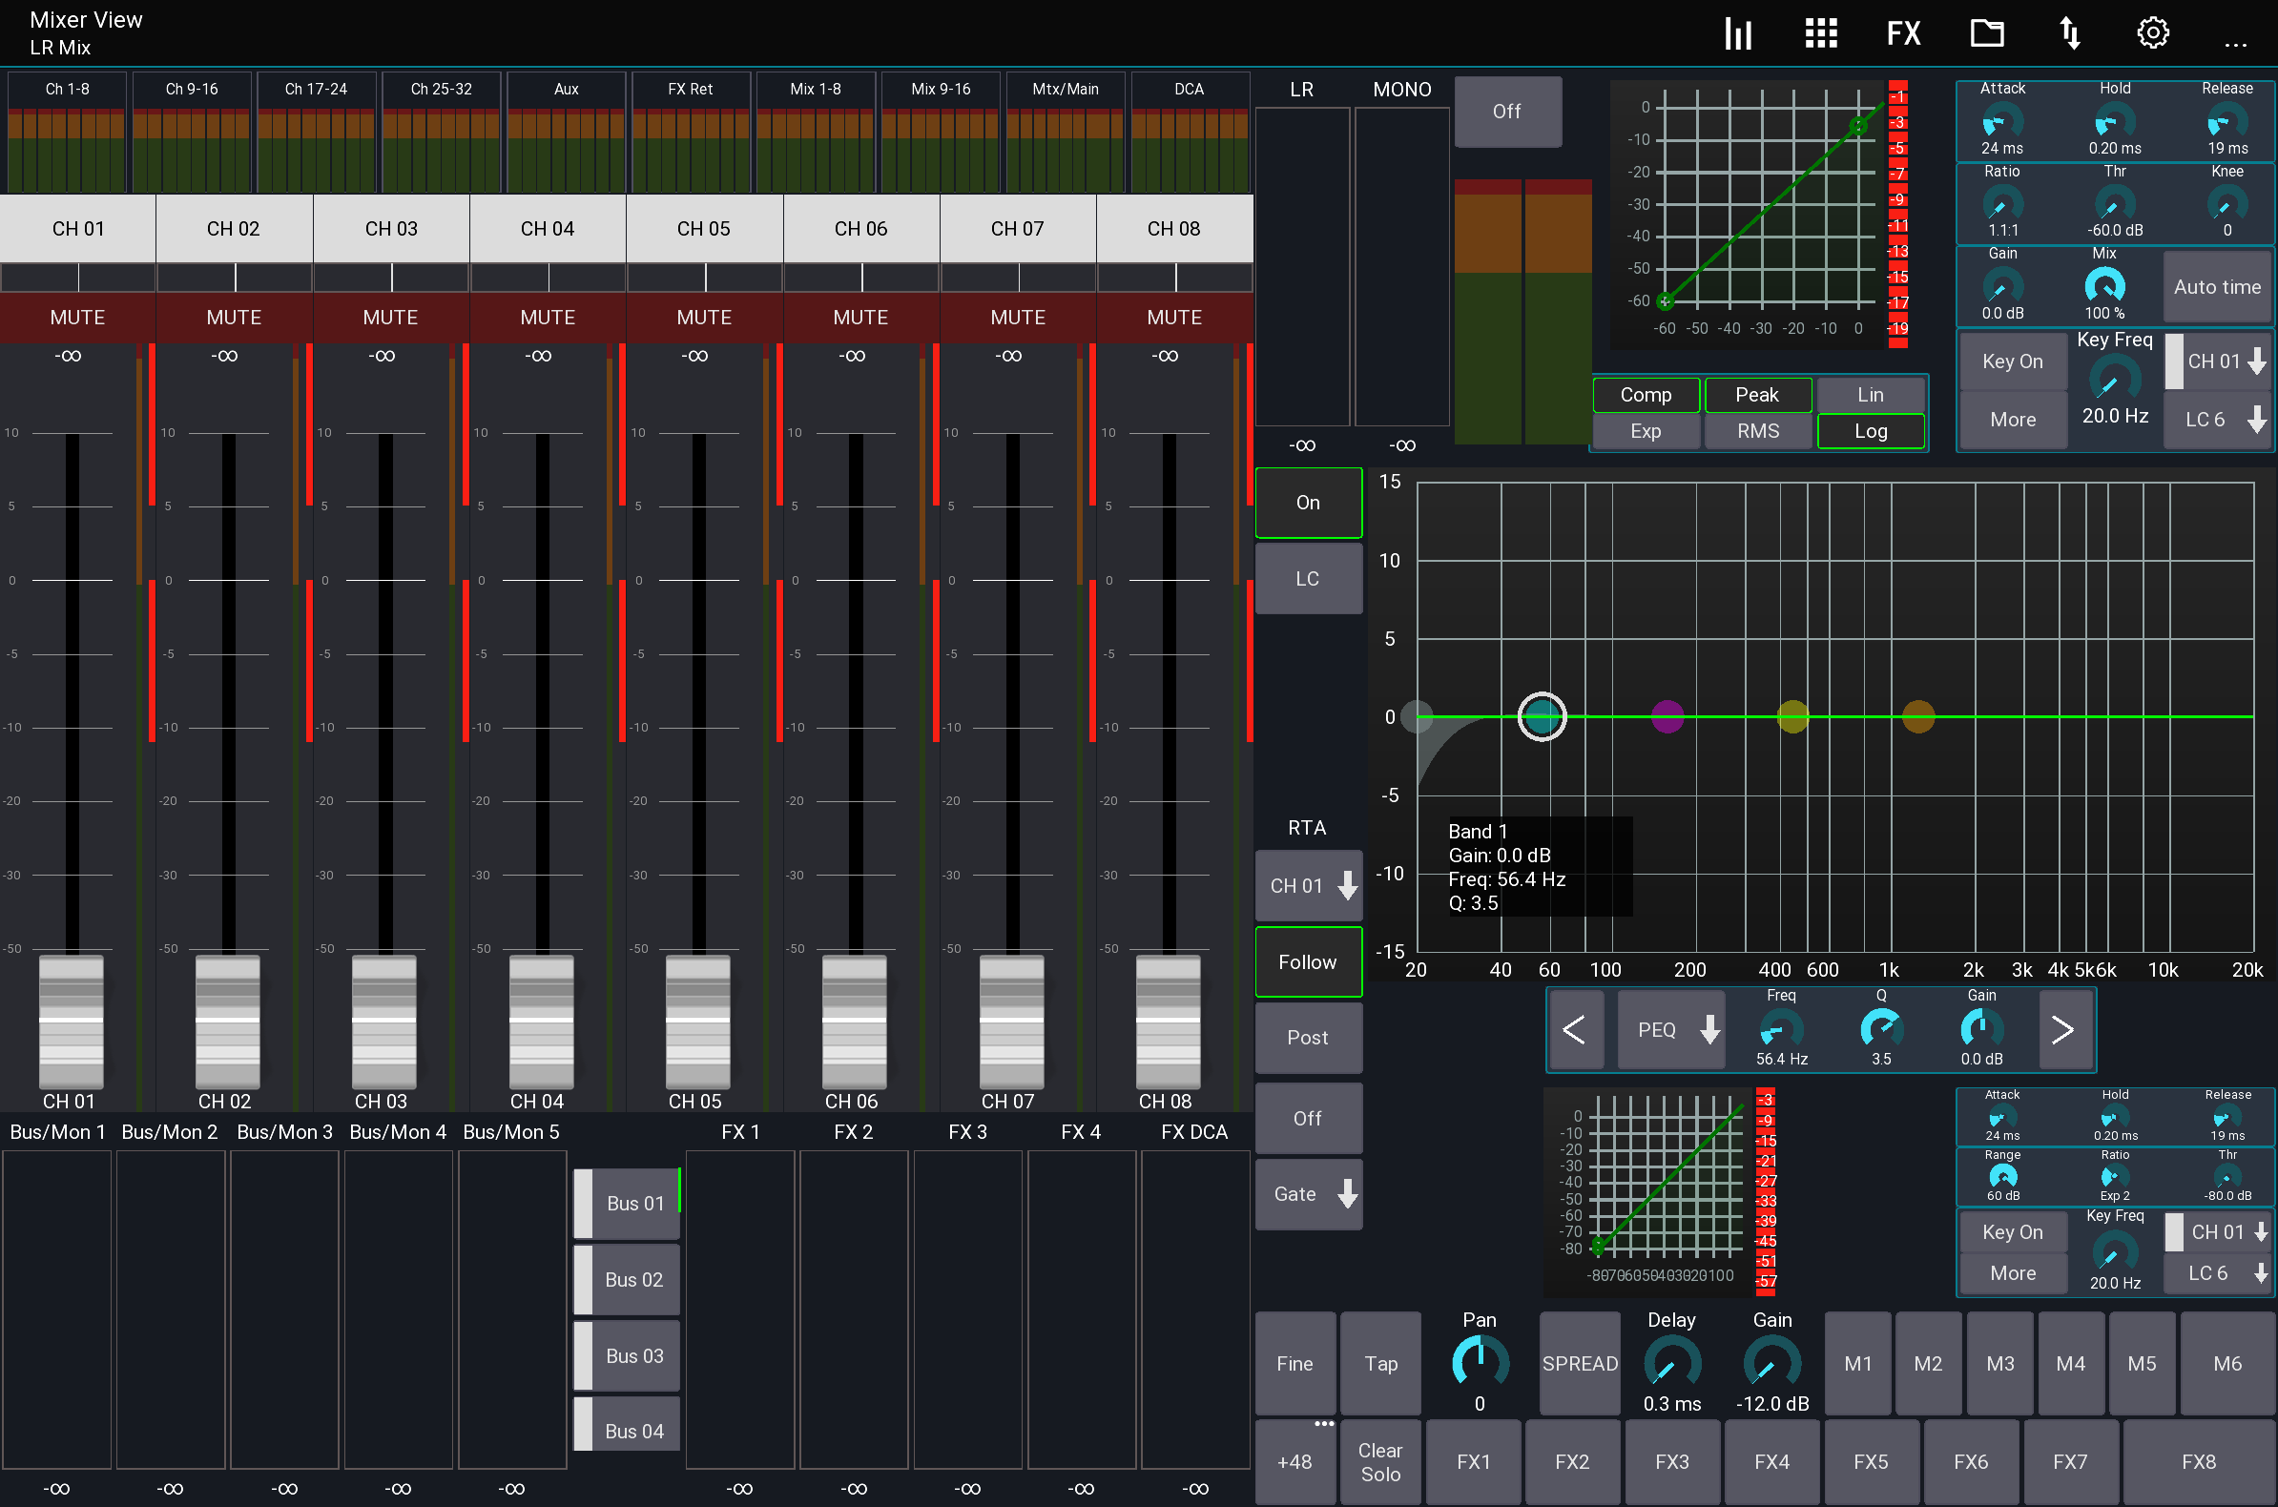This screenshot has width=2278, height=1507.
Task: Open the routing input/output icon
Action: [x=2069, y=31]
